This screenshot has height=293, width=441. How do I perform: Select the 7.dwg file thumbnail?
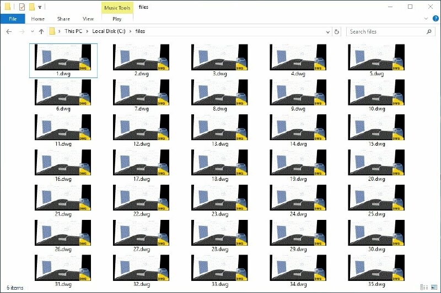141,92
